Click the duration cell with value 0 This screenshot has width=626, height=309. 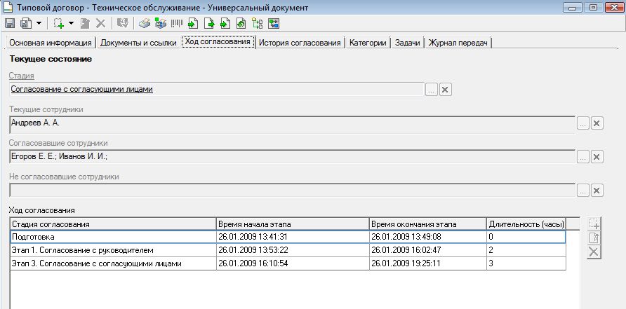(x=526, y=237)
